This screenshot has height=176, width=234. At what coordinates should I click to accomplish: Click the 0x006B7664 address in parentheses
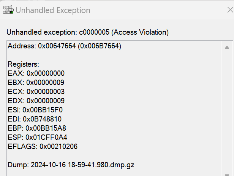99,46
